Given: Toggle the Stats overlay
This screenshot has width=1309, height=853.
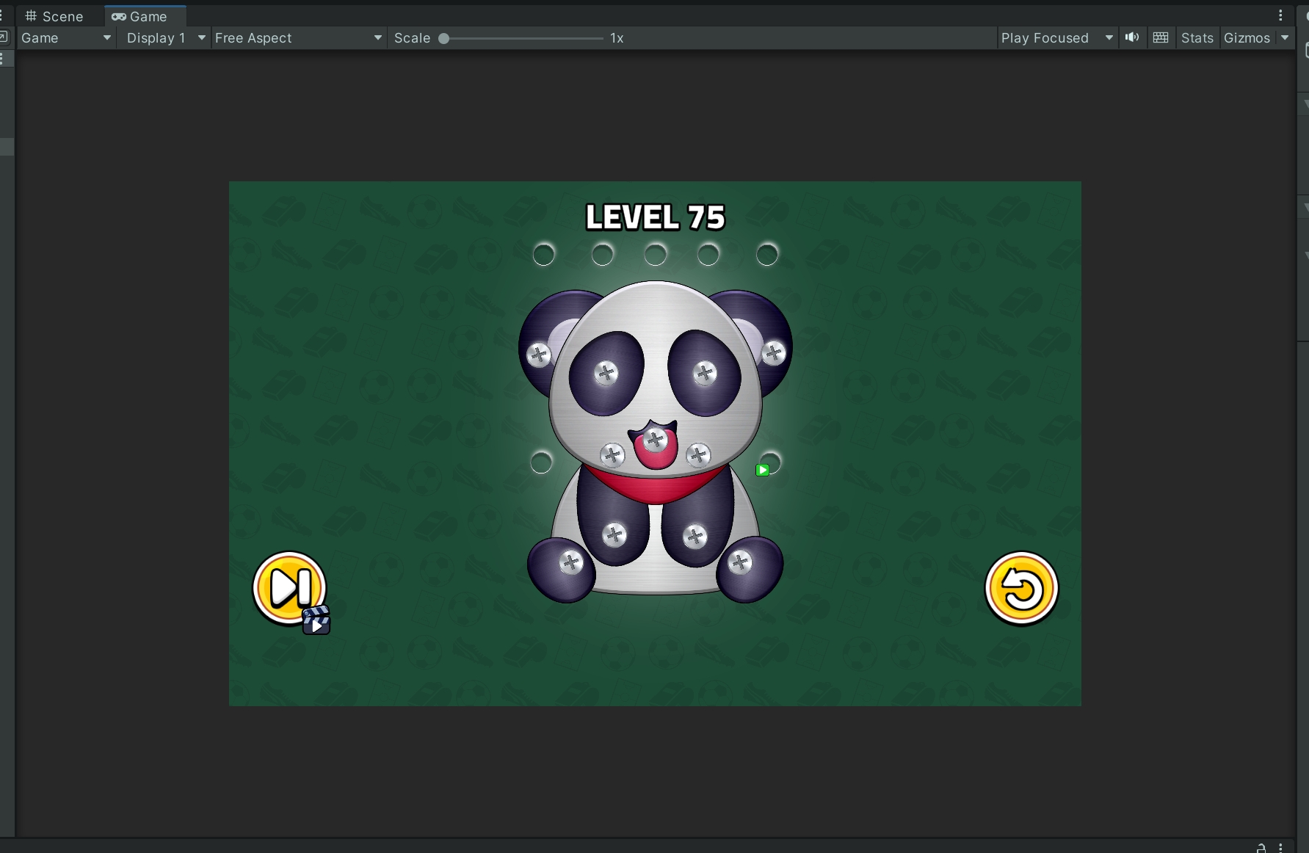Looking at the screenshot, I should tap(1197, 38).
